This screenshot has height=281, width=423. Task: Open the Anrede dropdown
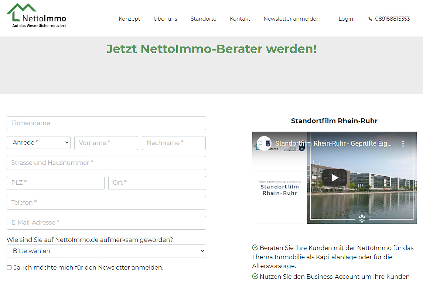point(38,143)
